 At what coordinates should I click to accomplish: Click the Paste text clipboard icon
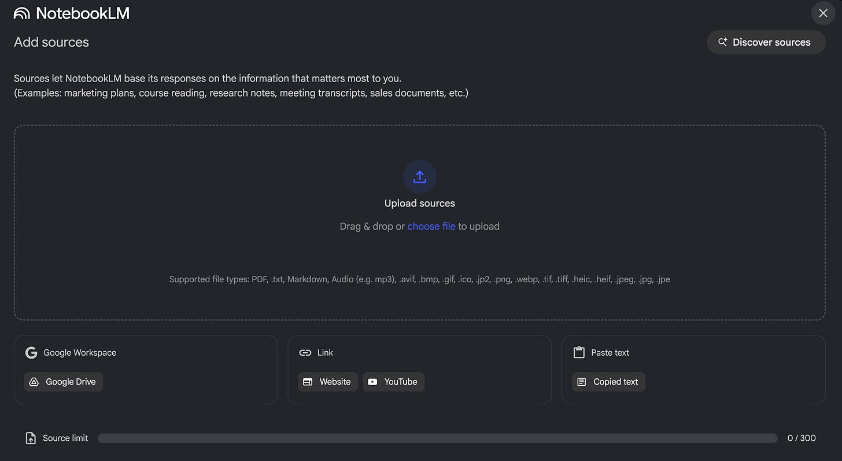pos(579,352)
